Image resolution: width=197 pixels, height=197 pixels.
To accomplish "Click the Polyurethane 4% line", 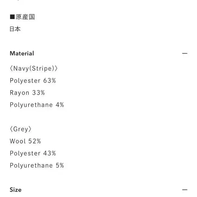I will click(37, 105).
